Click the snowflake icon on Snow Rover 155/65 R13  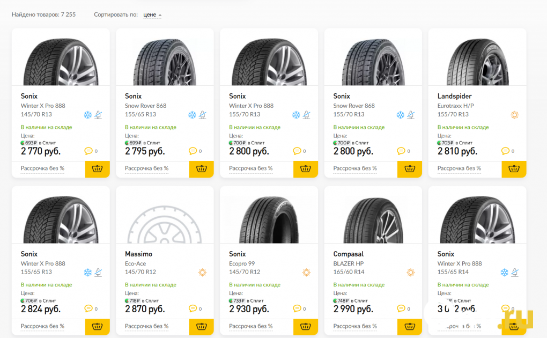[x=192, y=115]
